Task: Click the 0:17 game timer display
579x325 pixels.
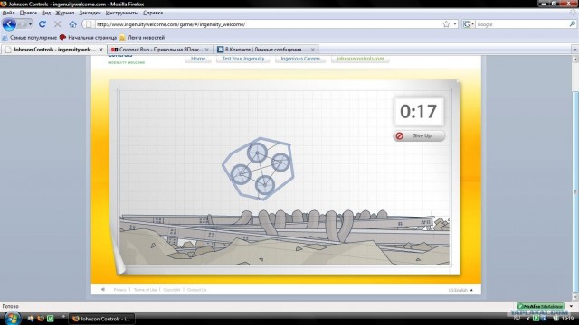Action: 419,111
